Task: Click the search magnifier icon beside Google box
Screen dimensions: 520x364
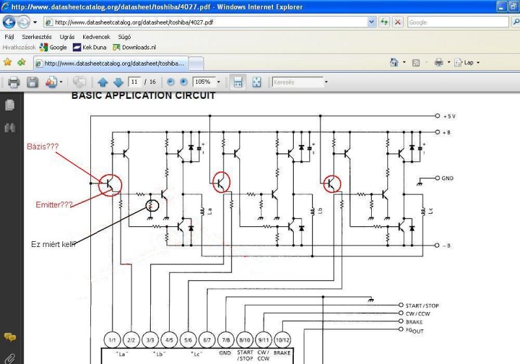Action: click(x=515, y=22)
